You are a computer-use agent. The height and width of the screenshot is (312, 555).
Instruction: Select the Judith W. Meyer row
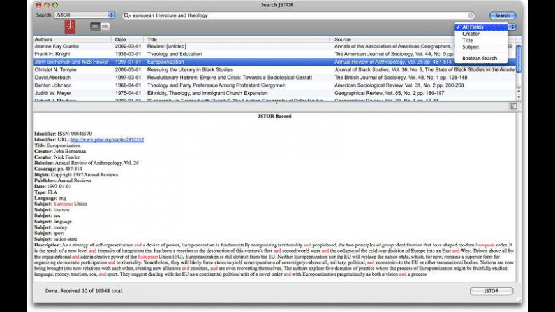point(275,93)
